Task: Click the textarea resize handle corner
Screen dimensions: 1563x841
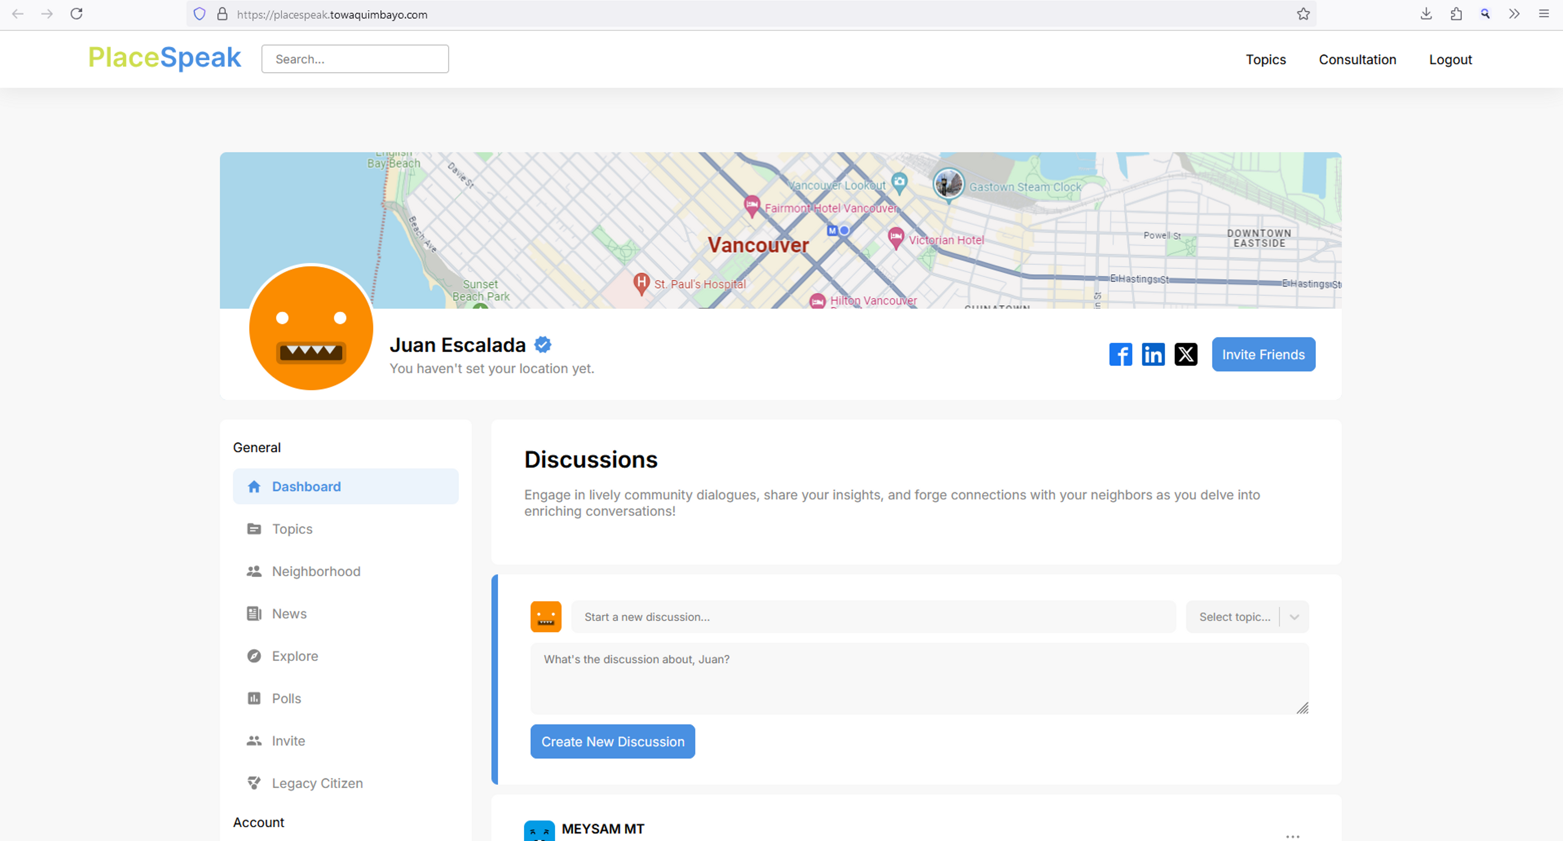Action: coord(1302,708)
